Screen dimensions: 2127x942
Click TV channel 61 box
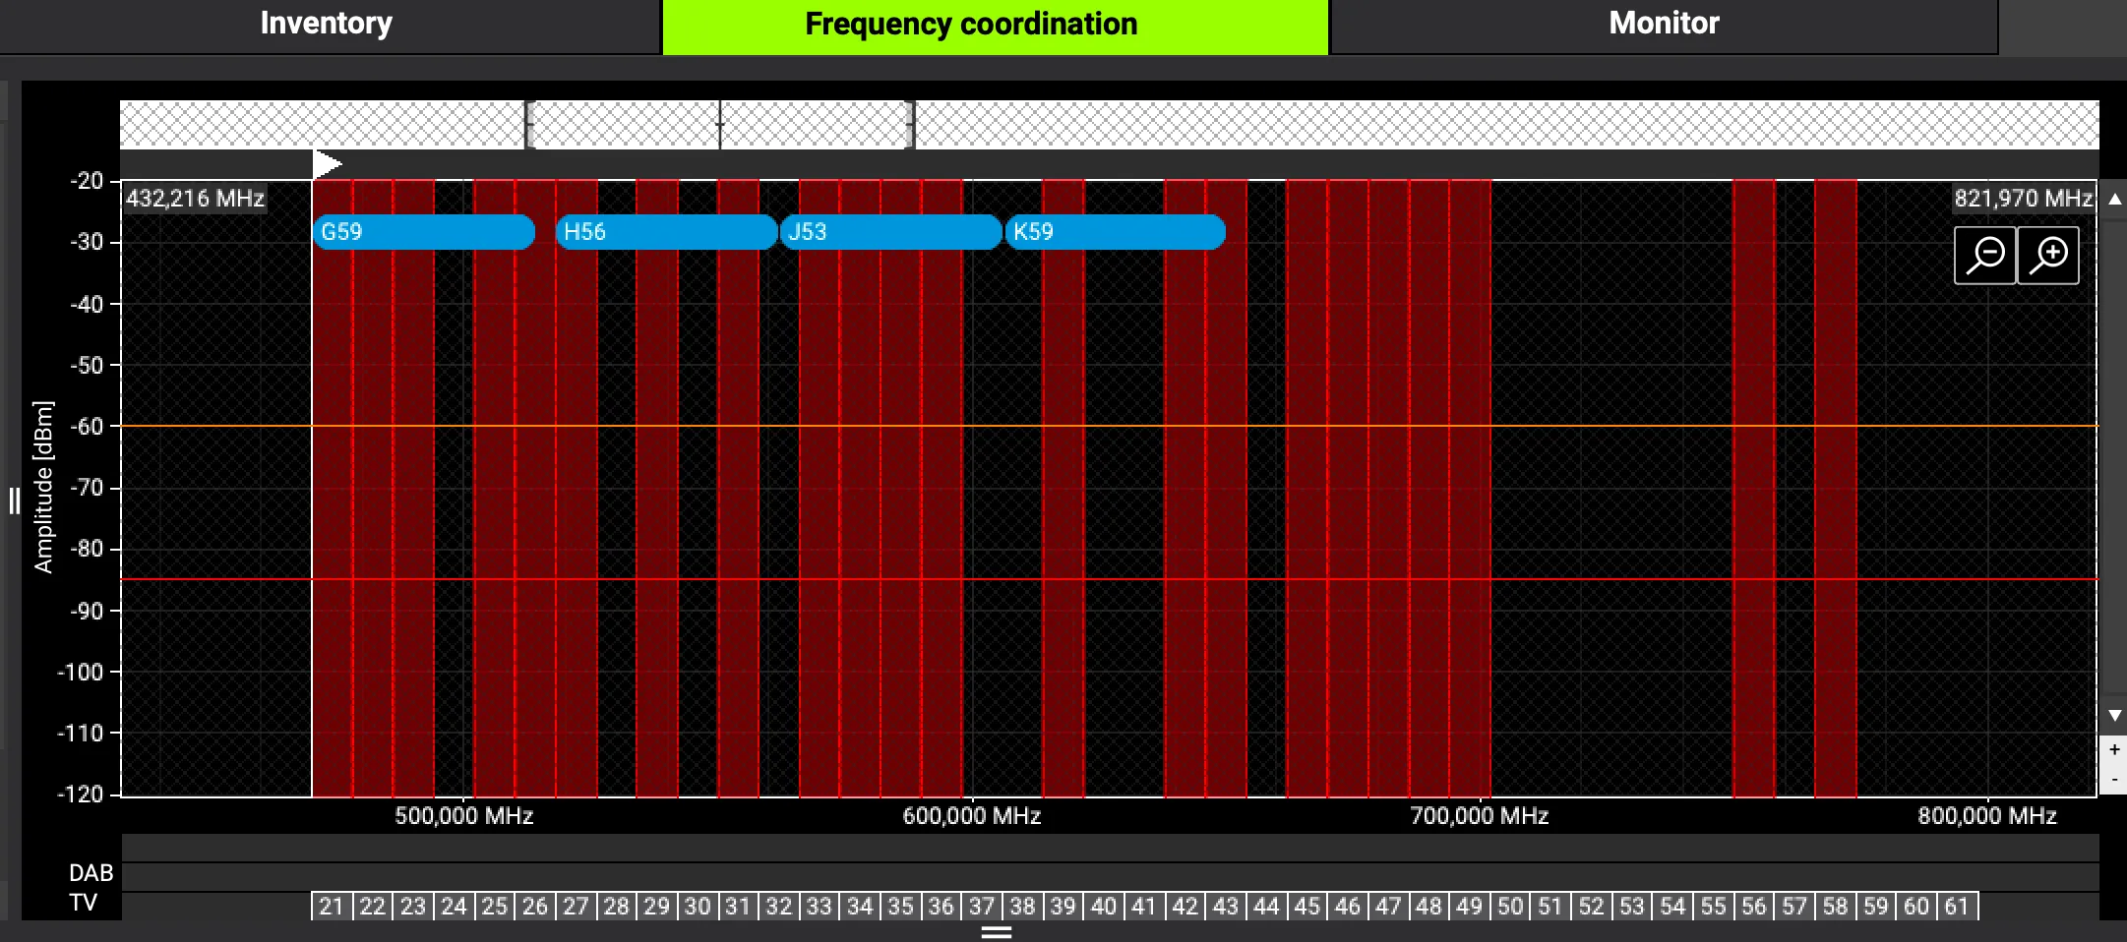point(1958,906)
